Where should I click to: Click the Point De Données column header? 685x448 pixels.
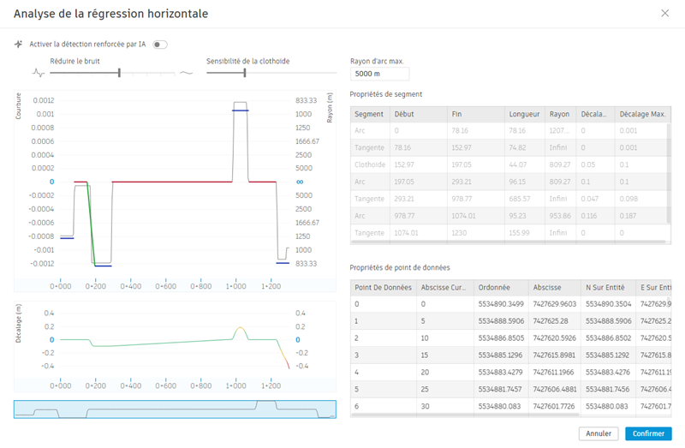[x=383, y=288]
